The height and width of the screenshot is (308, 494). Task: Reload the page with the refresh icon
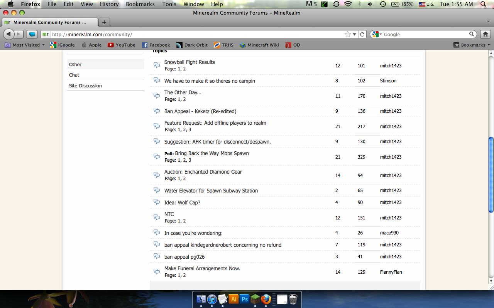pyautogui.click(x=362, y=34)
